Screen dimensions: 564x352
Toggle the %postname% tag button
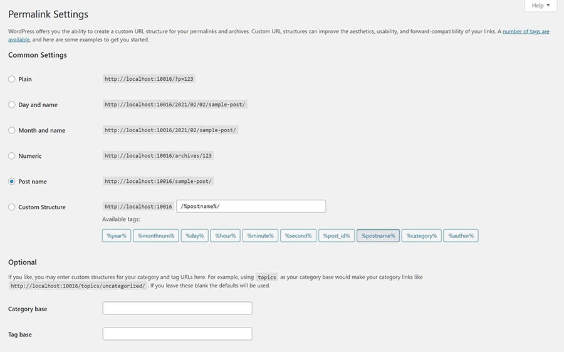(378, 236)
